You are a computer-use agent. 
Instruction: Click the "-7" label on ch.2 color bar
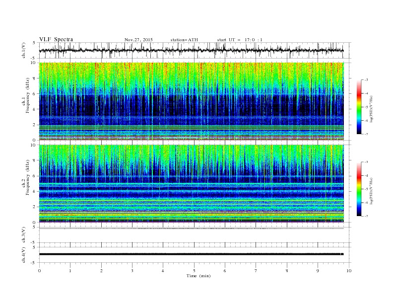click(x=366, y=216)
